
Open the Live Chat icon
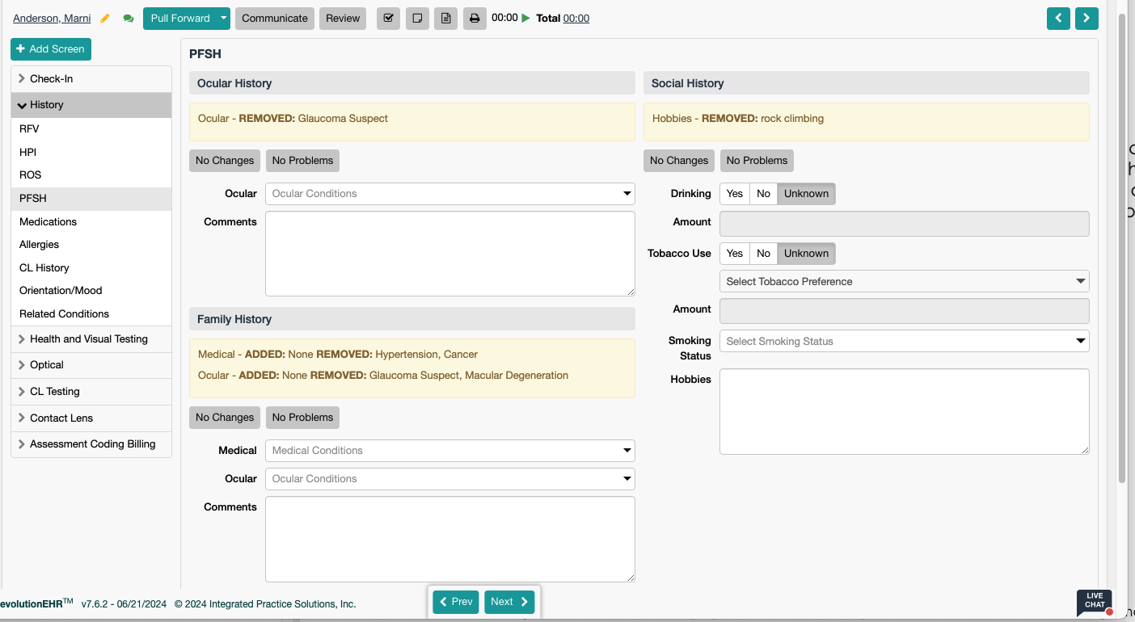[1095, 603]
